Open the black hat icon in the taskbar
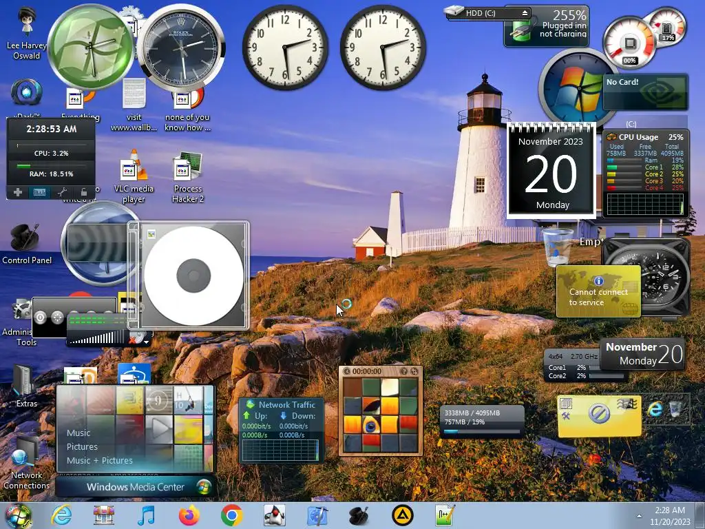 [359, 515]
